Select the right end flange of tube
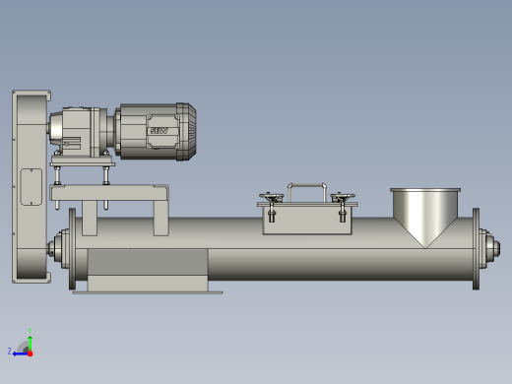This screenshot has width=512, height=384. coord(476,249)
